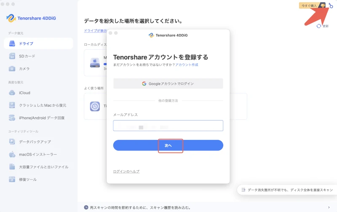Viewport: 337px width, 212px height.
Task: Focus the メールアドレス input field
Action: tap(168, 126)
